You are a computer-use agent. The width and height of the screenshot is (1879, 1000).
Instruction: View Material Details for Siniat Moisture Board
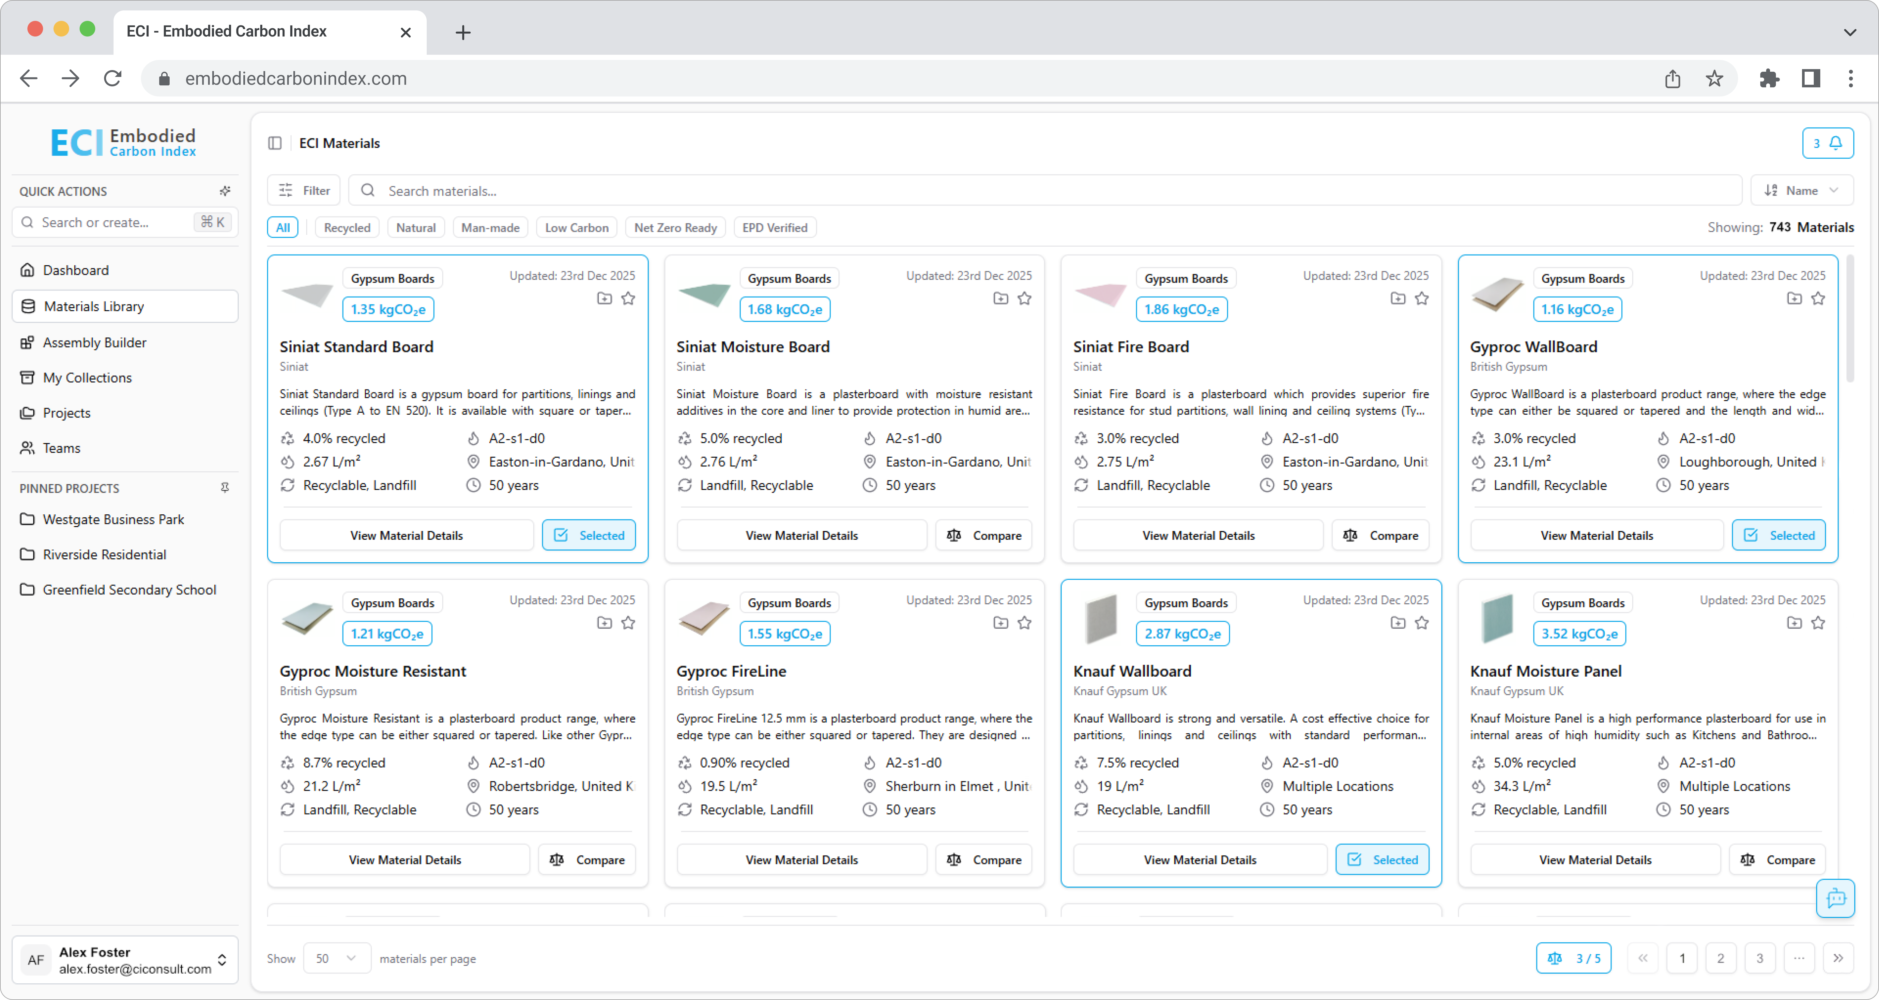pos(802,535)
